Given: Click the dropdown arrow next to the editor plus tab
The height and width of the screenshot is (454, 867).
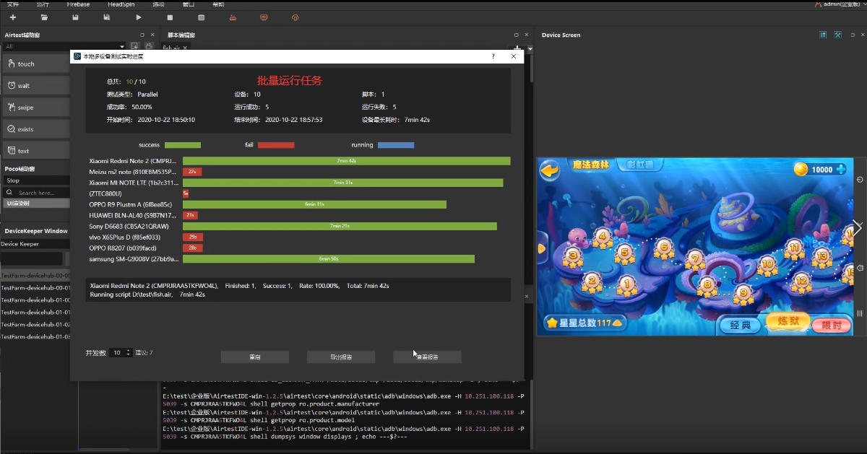Looking at the screenshot, I should point(530,48).
